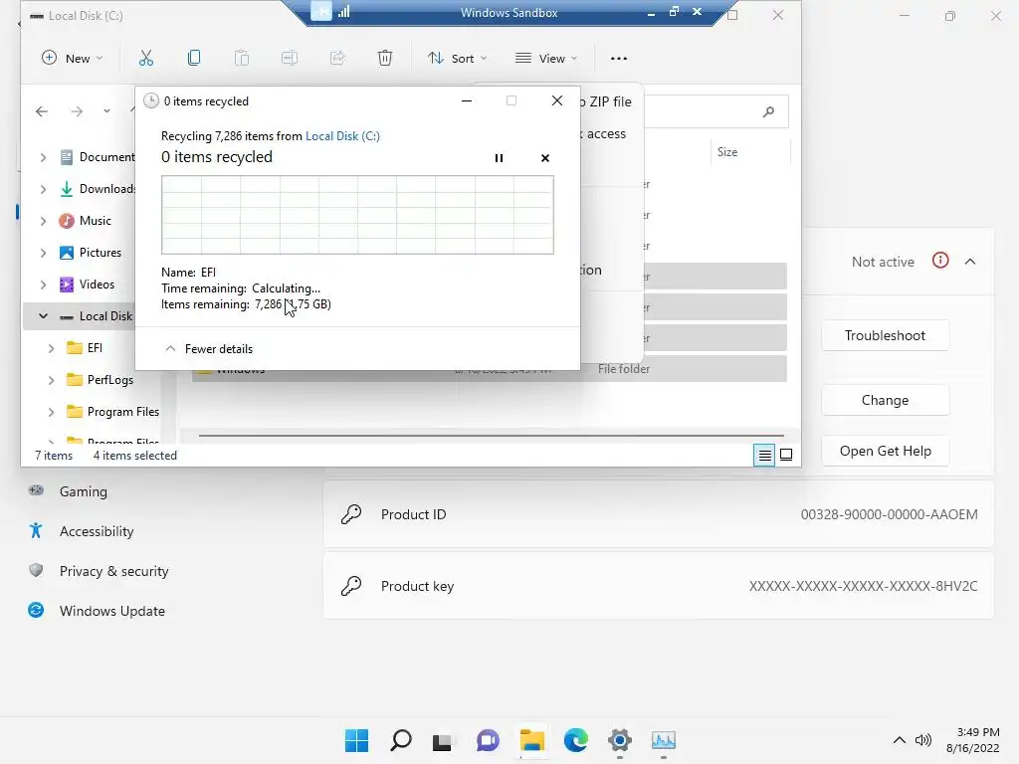Open the clock showing 3:49 PM

coord(973,740)
